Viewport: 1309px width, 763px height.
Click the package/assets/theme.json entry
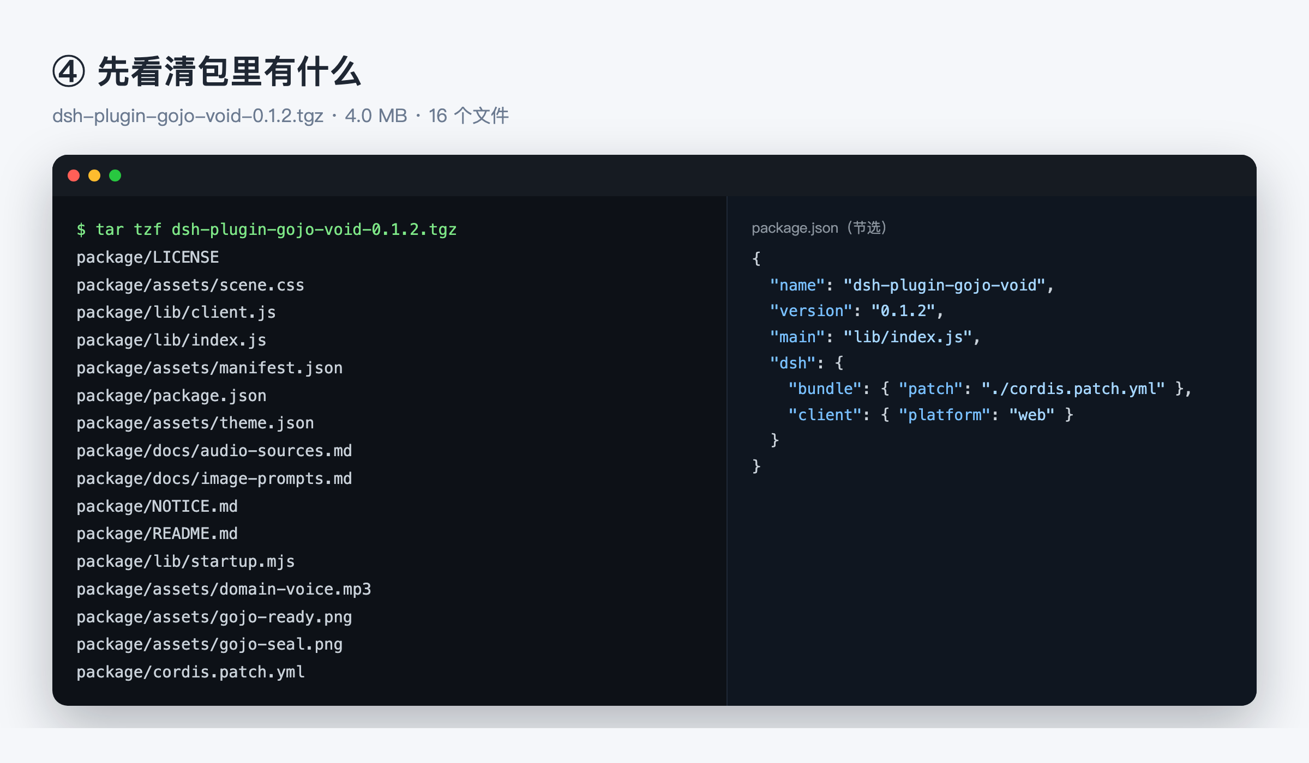pyautogui.click(x=195, y=423)
